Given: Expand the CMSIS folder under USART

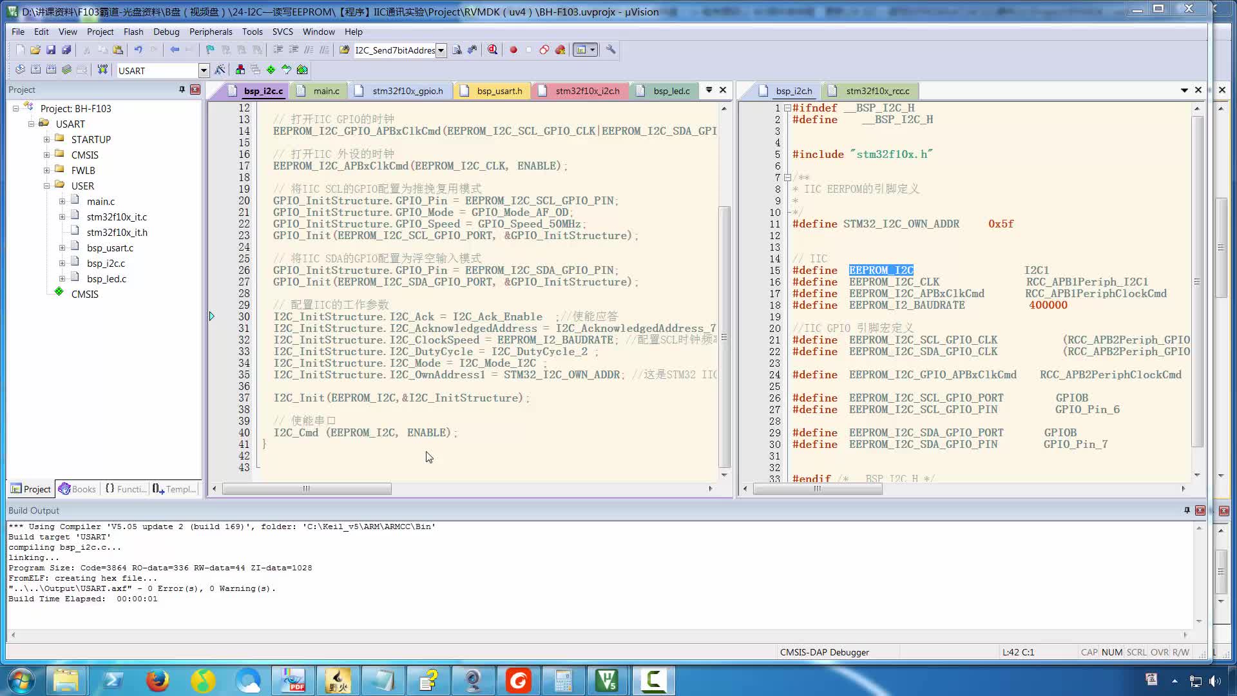Looking at the screenshot, I should [x=46, y=155].
